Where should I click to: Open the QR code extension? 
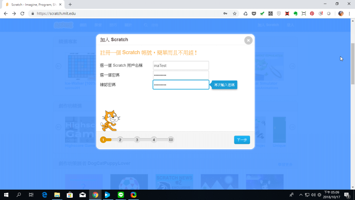tap(270, 14)
